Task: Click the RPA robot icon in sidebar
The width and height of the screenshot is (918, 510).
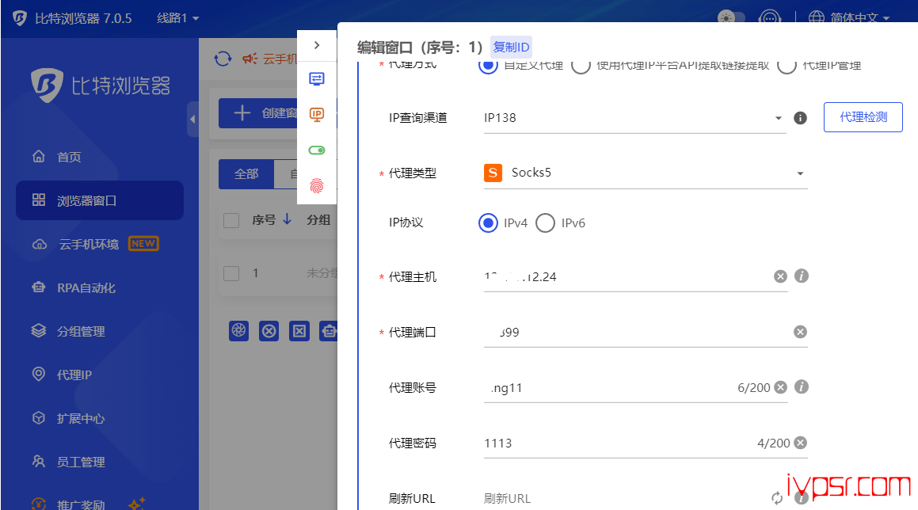Action: pyautogui.click(x=39, y=287)
